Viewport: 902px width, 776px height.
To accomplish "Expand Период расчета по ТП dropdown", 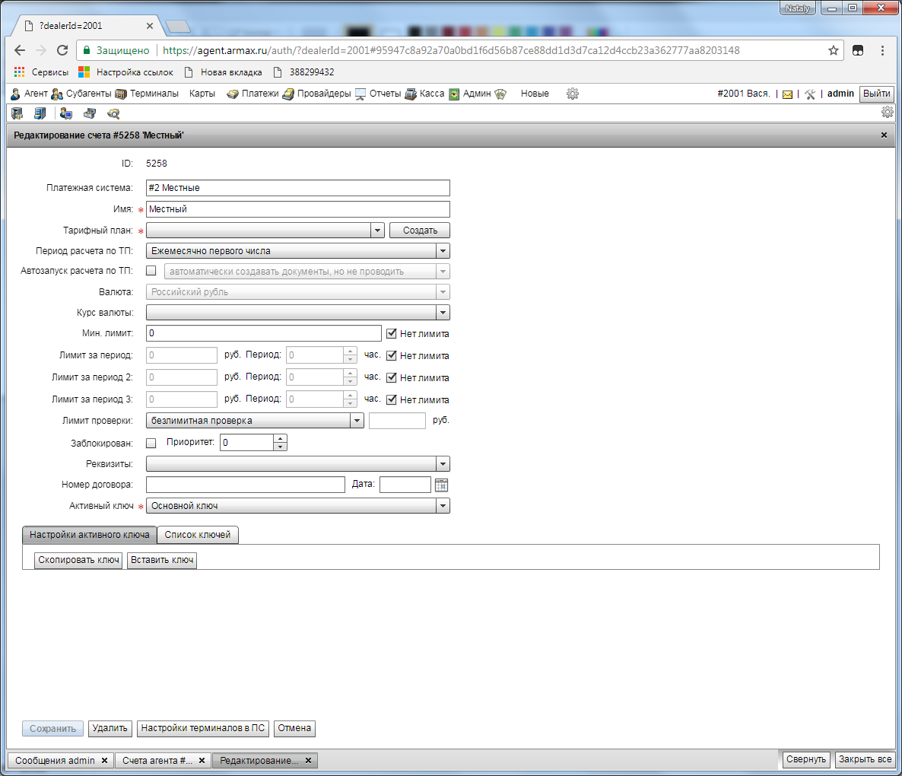I will coord(443,251).
